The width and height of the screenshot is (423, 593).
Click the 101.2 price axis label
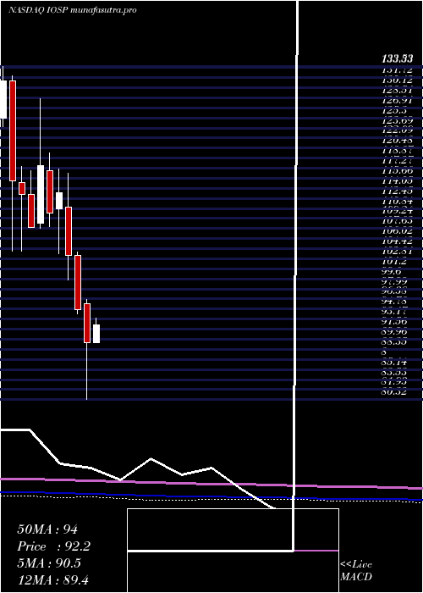395,261
